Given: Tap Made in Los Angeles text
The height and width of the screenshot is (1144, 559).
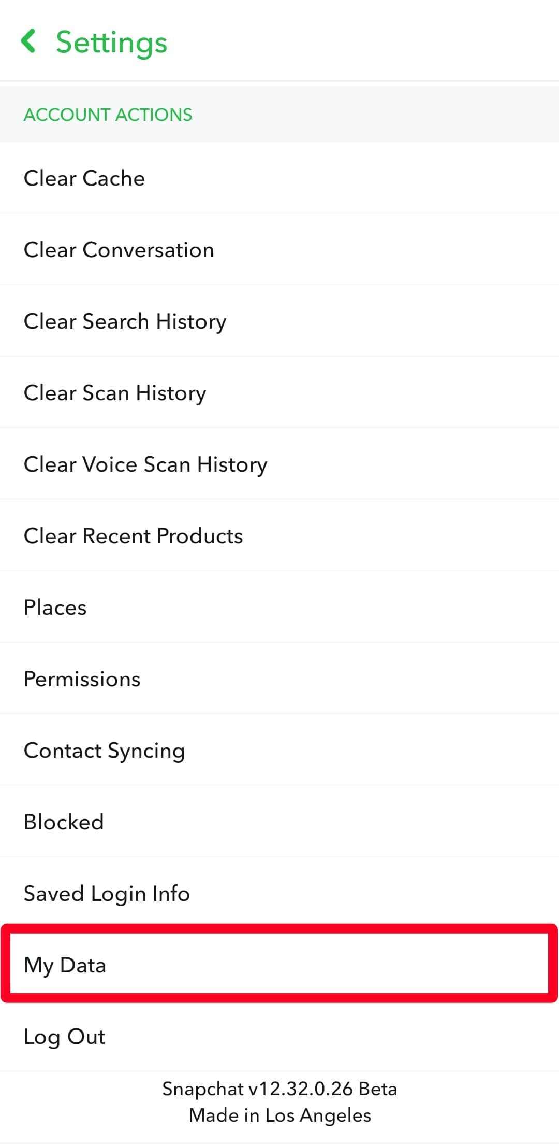Looking at the screenshot, I should click(279, 1115).
